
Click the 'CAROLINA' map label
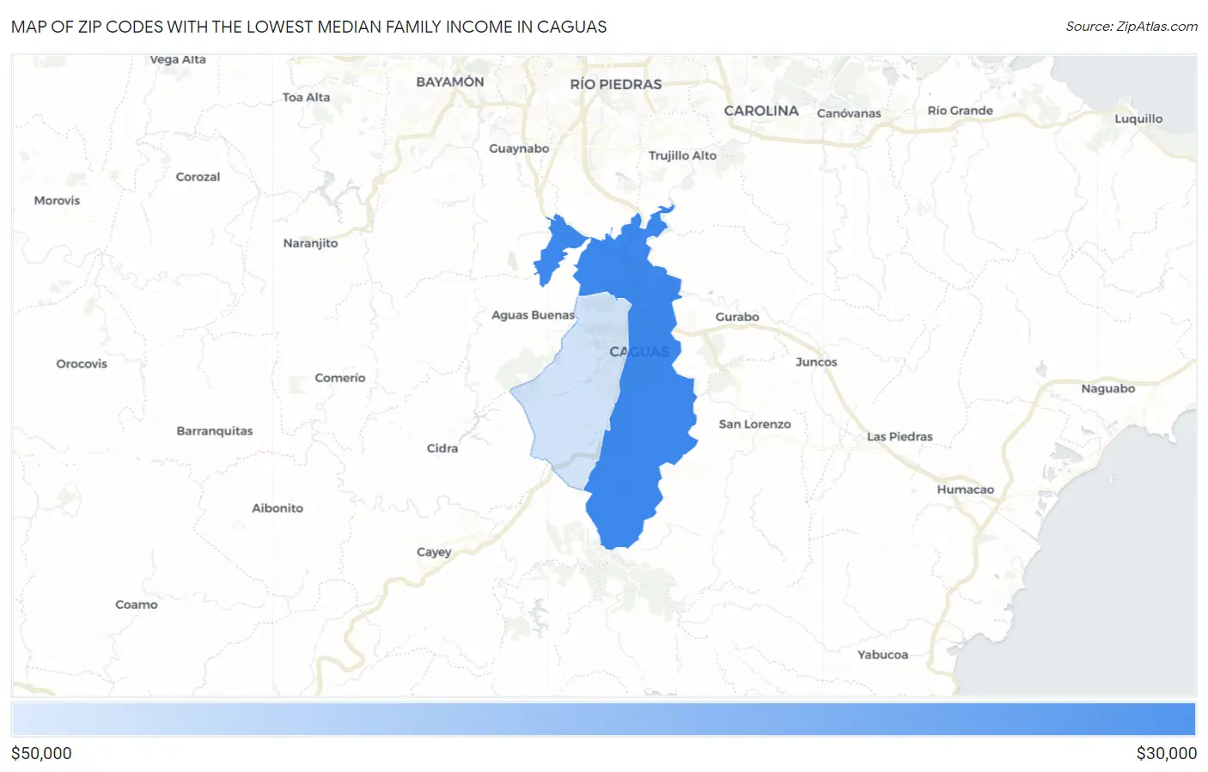tap(761, 111)
